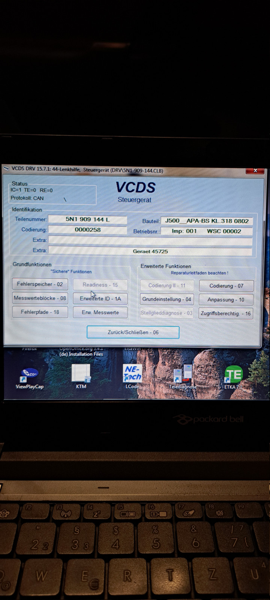Click the Reparaturleitfaden beachten note

200,273
